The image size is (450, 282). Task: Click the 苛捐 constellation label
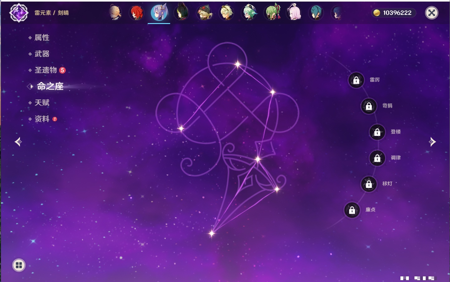[x=387, y=106]
